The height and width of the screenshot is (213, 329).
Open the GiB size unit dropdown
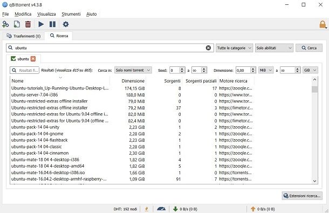pyautogui.click(x=310, y=70)
